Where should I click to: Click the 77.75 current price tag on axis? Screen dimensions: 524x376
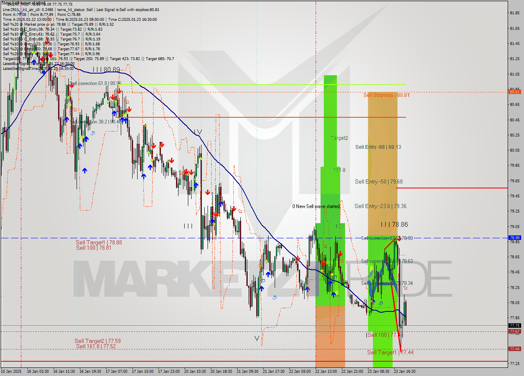tap(515, 326)
